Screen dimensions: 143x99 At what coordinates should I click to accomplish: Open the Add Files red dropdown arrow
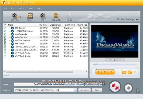click(x=20, y=17)
